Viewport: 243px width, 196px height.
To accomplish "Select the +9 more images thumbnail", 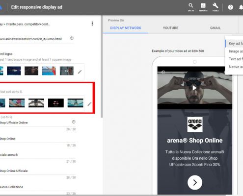I will (67, 71).
